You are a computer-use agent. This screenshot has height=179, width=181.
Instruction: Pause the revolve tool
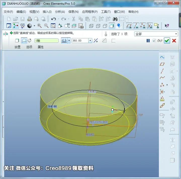click(x=148, y=41)
